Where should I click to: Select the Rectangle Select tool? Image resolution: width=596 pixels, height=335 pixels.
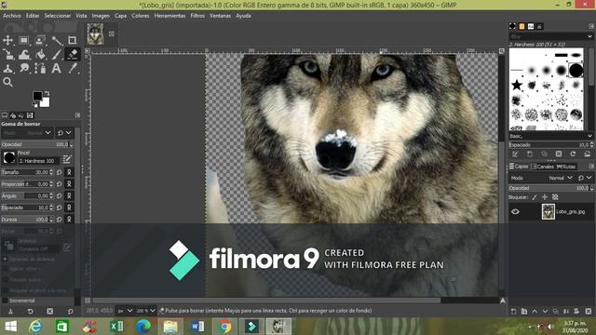pos(24,40)
